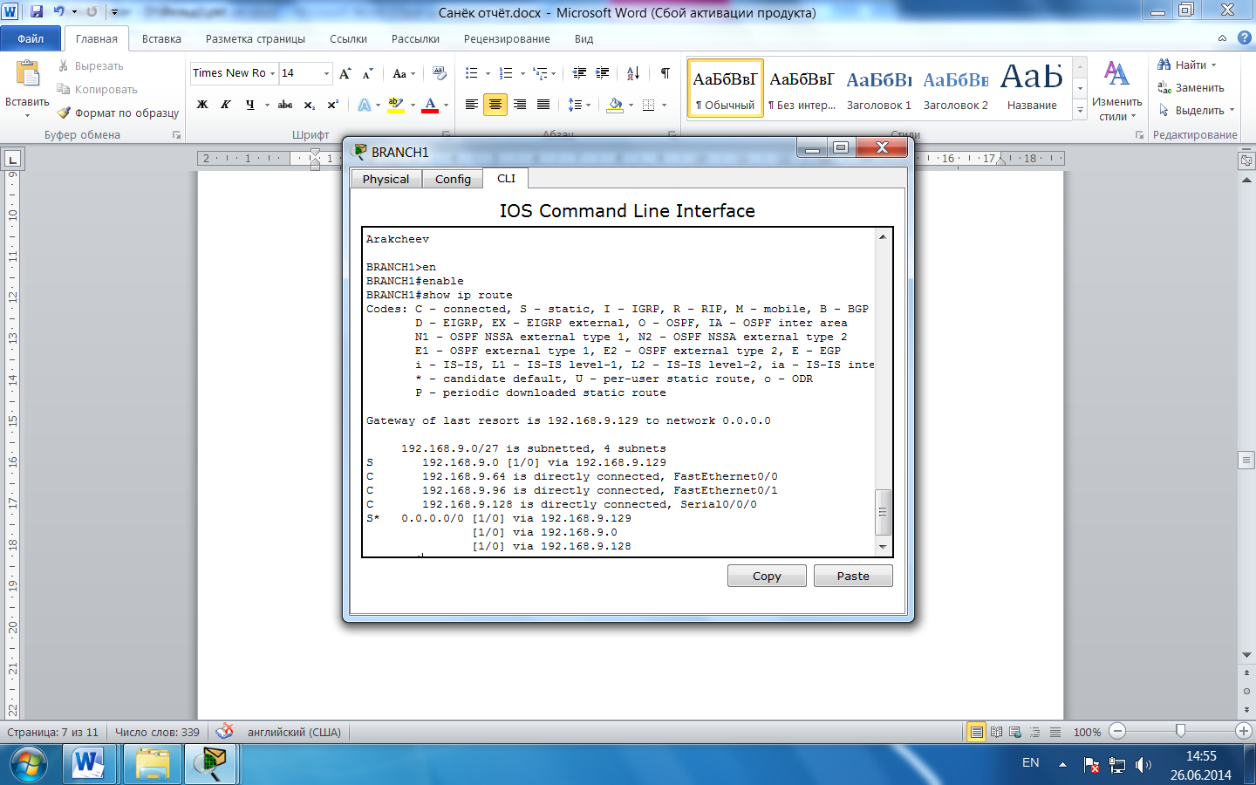Open the line spacing dropdown
The width and height of the screenshot is (1256, 785).
(579, 105)
